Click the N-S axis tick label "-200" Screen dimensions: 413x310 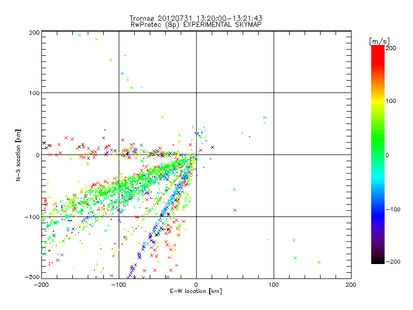(32, 277)
